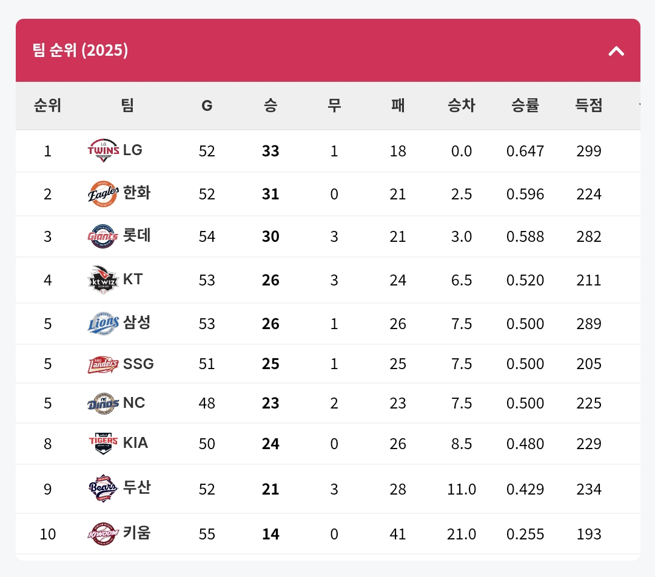Select the 승률 column header

pos(525,105)
